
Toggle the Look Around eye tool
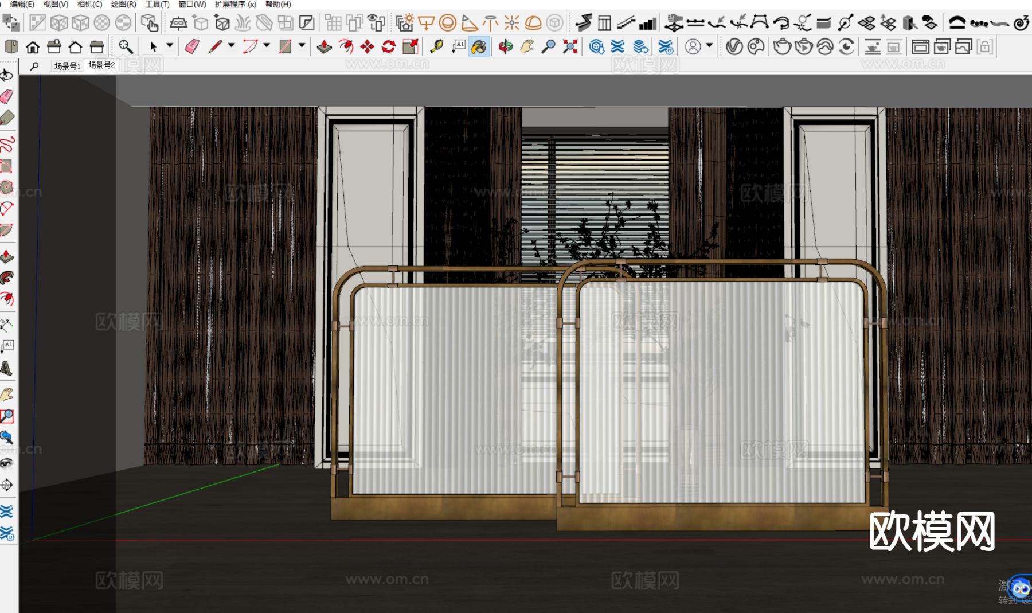6,463
